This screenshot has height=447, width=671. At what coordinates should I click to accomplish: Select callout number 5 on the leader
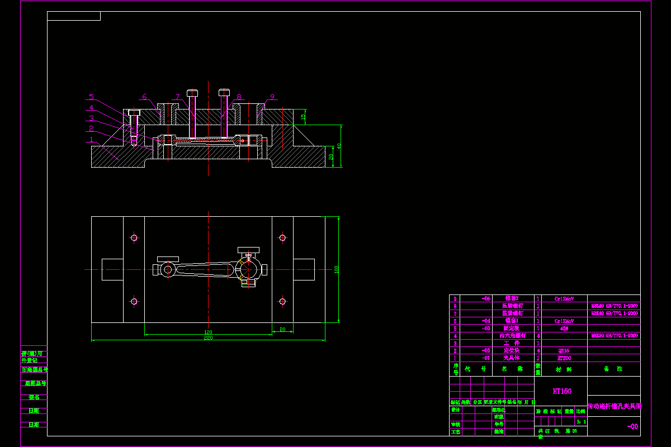(x=91, y=97)
